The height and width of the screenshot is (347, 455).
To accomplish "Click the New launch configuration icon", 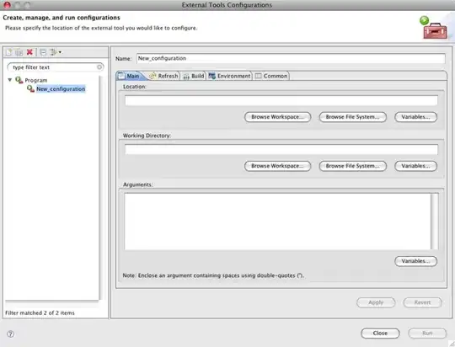I will point(9,52).
